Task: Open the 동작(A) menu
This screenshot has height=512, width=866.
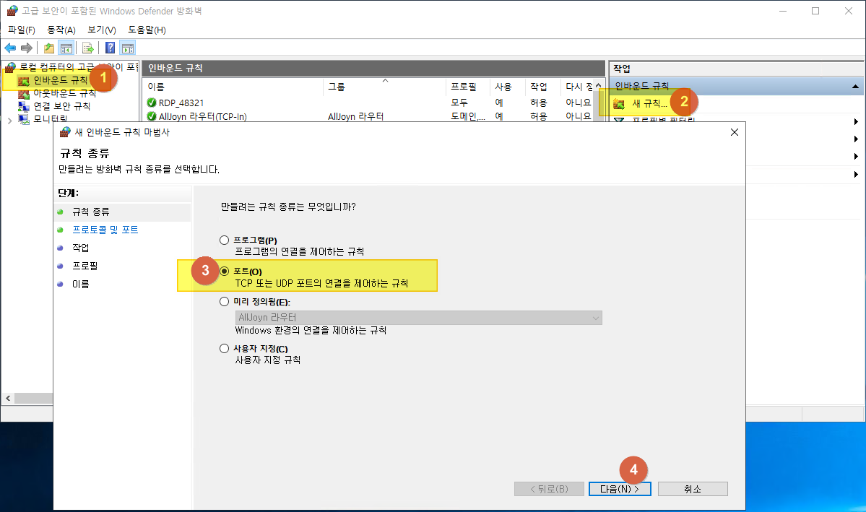Action: coord(61,30)
